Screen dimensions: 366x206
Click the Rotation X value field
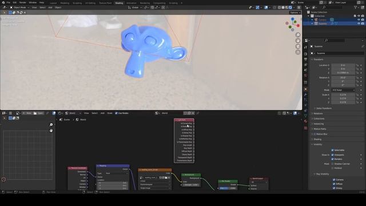tap(343, 78)
